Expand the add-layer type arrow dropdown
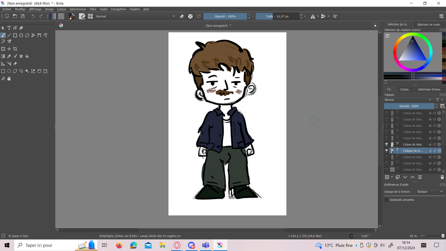Image resolution: width=446 pixels, height=251 pixels. tap(392, 177)
